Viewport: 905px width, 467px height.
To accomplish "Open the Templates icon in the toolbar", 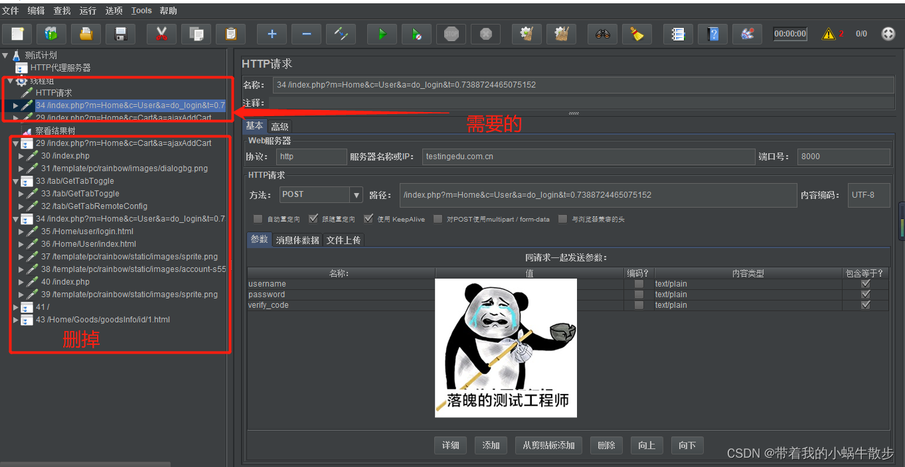I will [51, 34].
